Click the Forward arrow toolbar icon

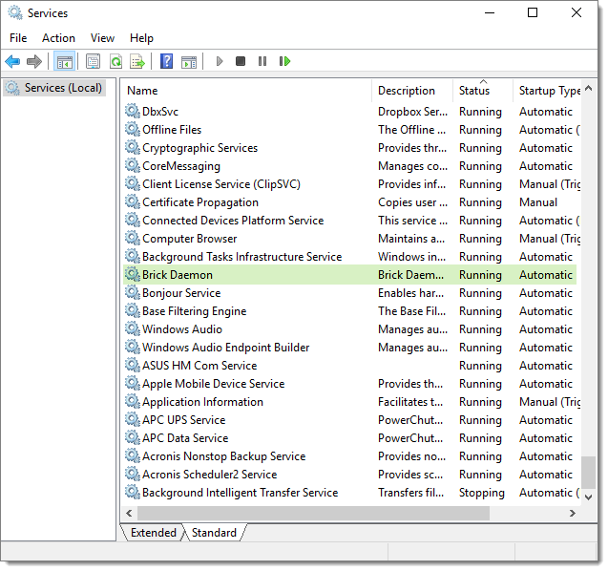[x=34, y=61]
